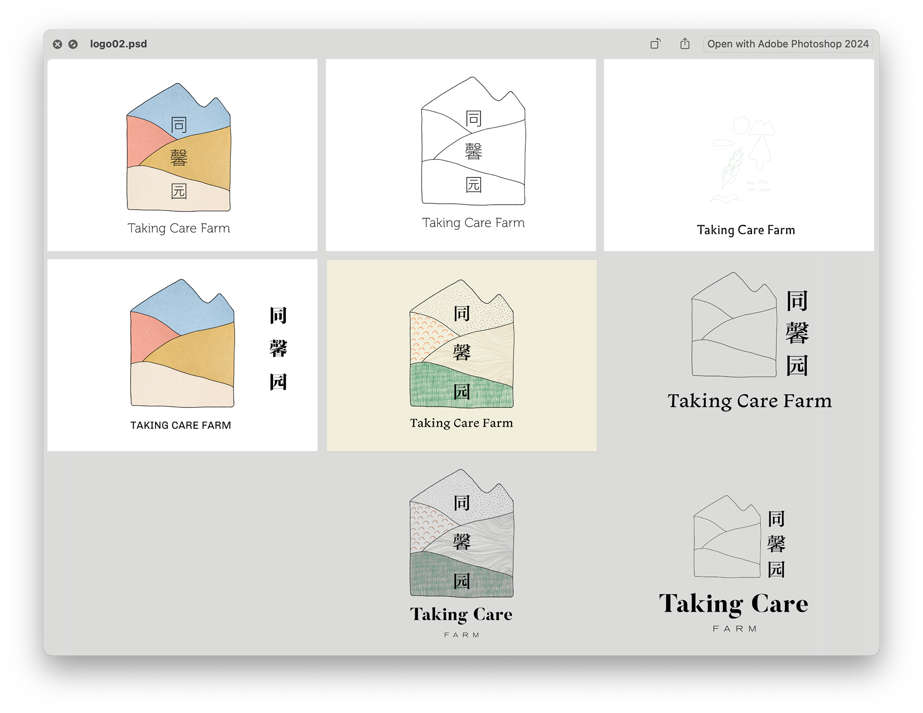Click bold Taking Care text at bottom right
Screen dimensions: 923x713
click(x=733, y=604)
